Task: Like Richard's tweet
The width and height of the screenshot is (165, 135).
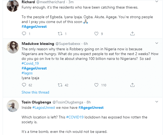Action: pos(97,34)
